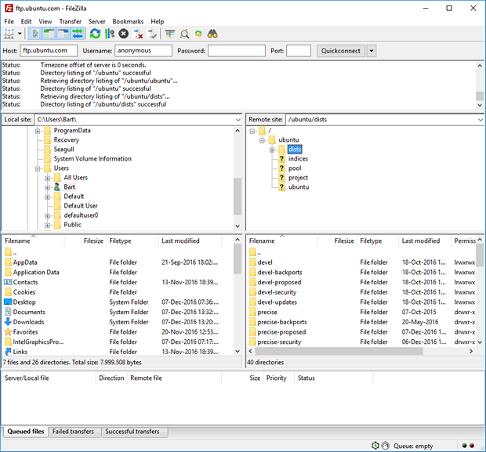Toggle message log display
The height and width of the screenshot is (452, 486).
pyautogui.click(x=35, y=34)
